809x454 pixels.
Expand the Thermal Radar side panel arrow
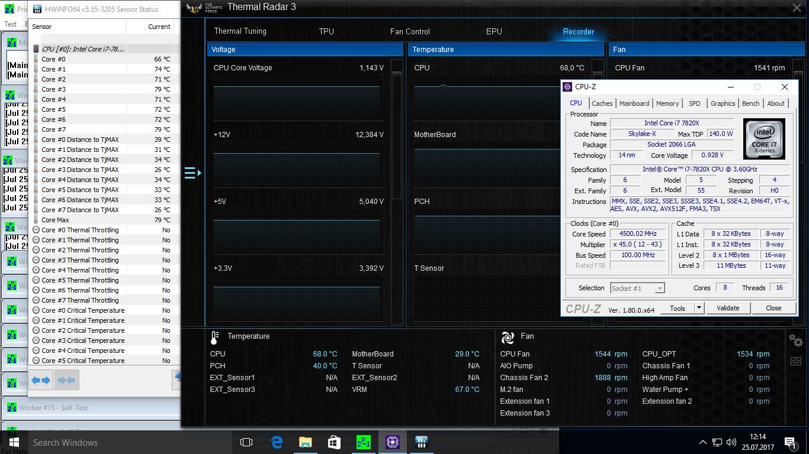[192, 173]
